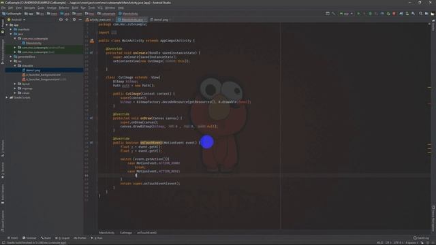This screenshot has height=245, width=436.
Task: Hide the Project panel with the minus icon
Action: tap(80, 20)
